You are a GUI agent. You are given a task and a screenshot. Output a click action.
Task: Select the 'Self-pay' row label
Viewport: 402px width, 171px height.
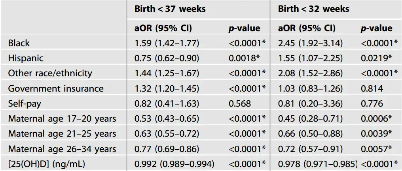[25, 103]
